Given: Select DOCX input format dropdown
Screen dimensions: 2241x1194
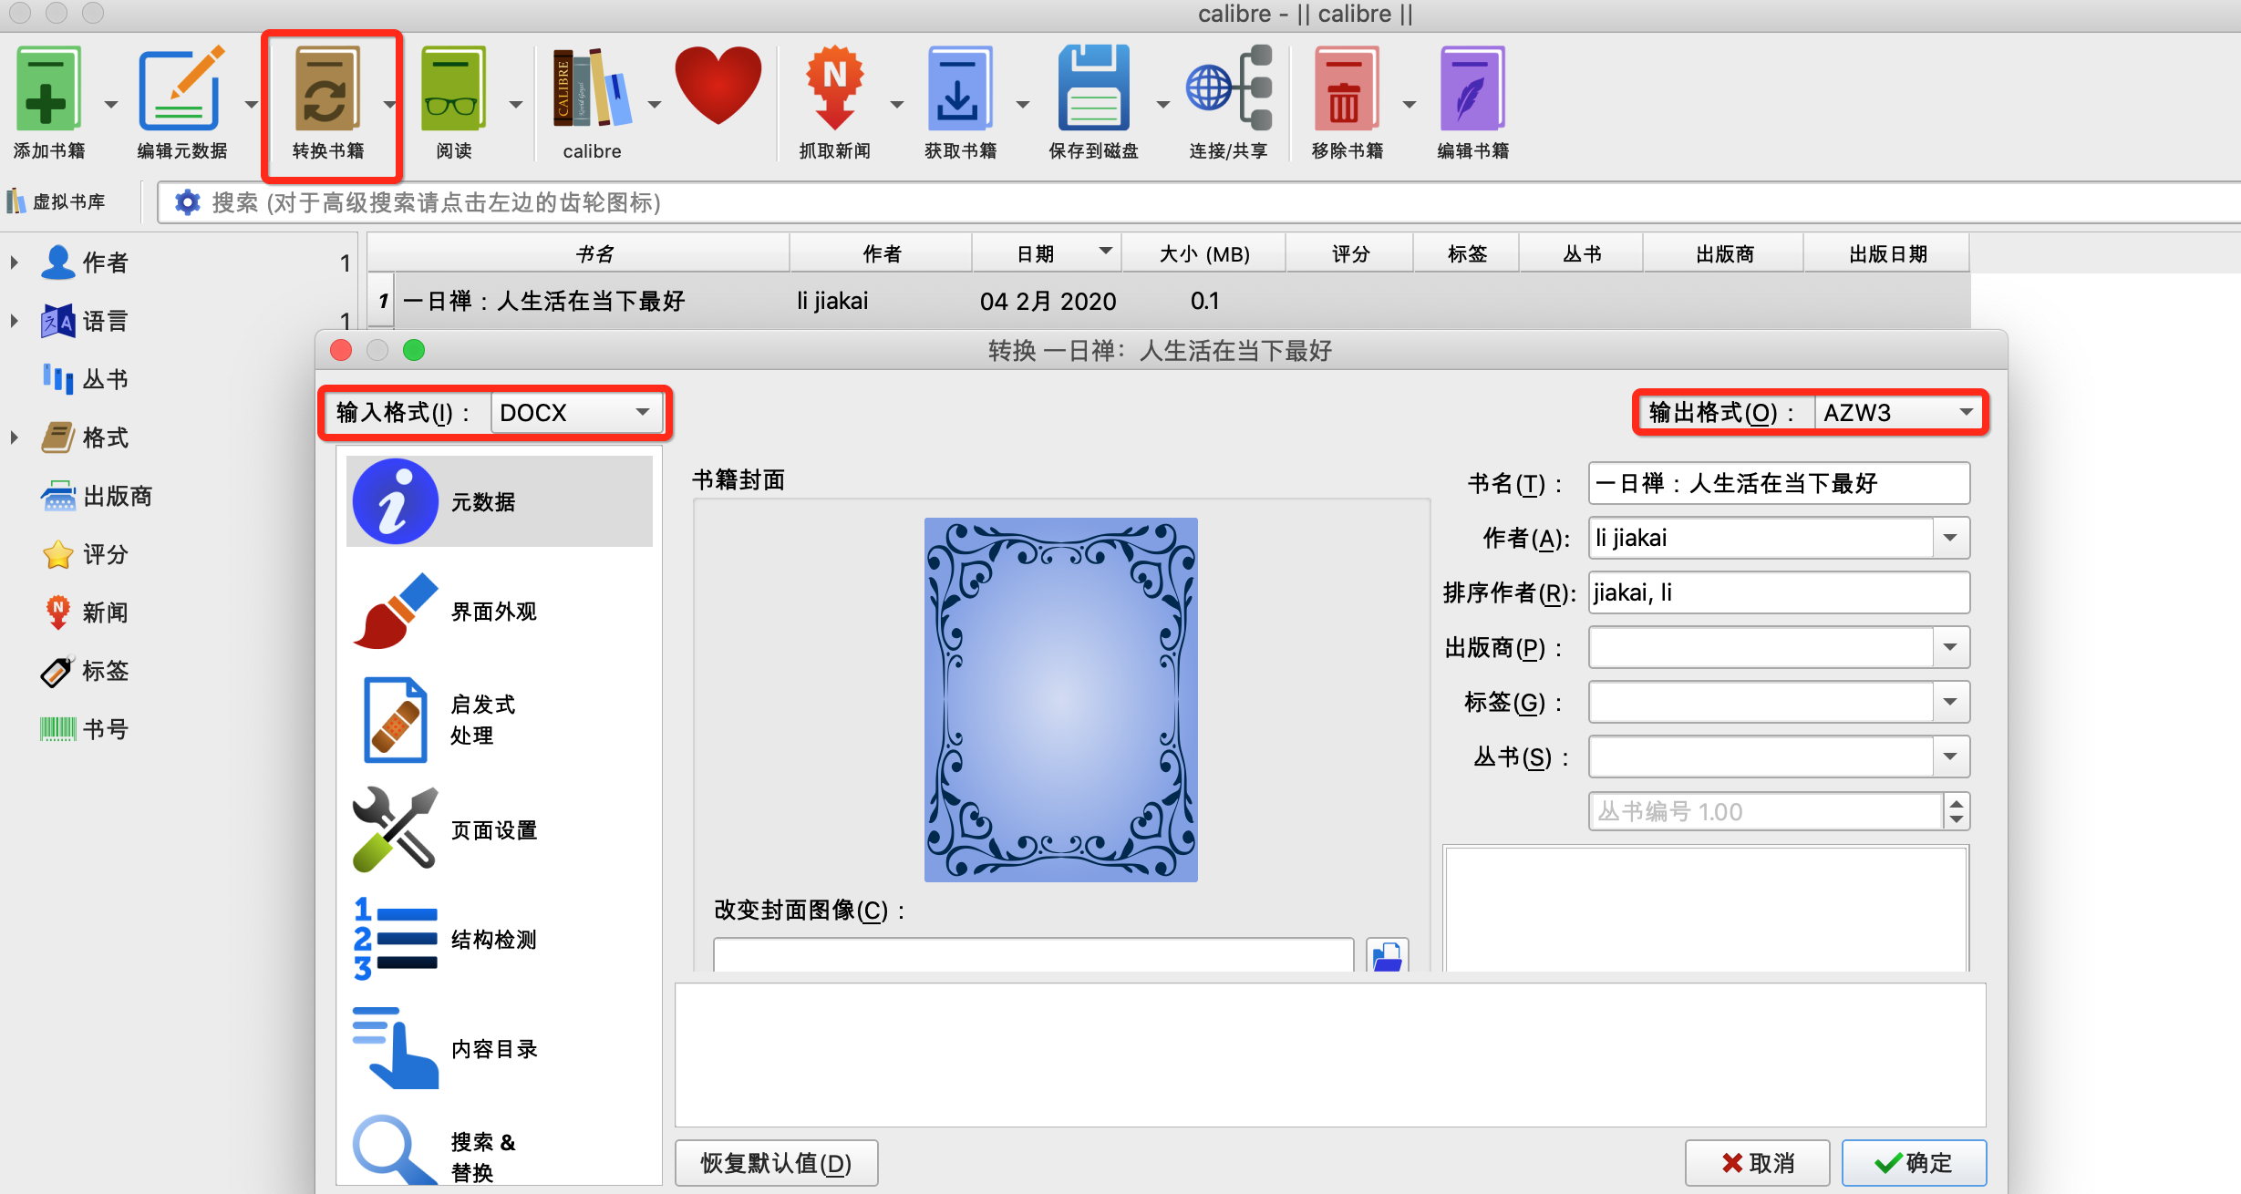Looking at the screenshot, I should coord(575,412).
